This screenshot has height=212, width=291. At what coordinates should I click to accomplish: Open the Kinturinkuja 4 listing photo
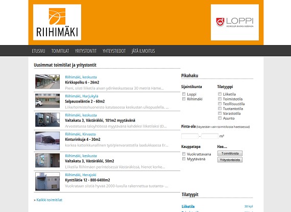click(x=47, y=141)
